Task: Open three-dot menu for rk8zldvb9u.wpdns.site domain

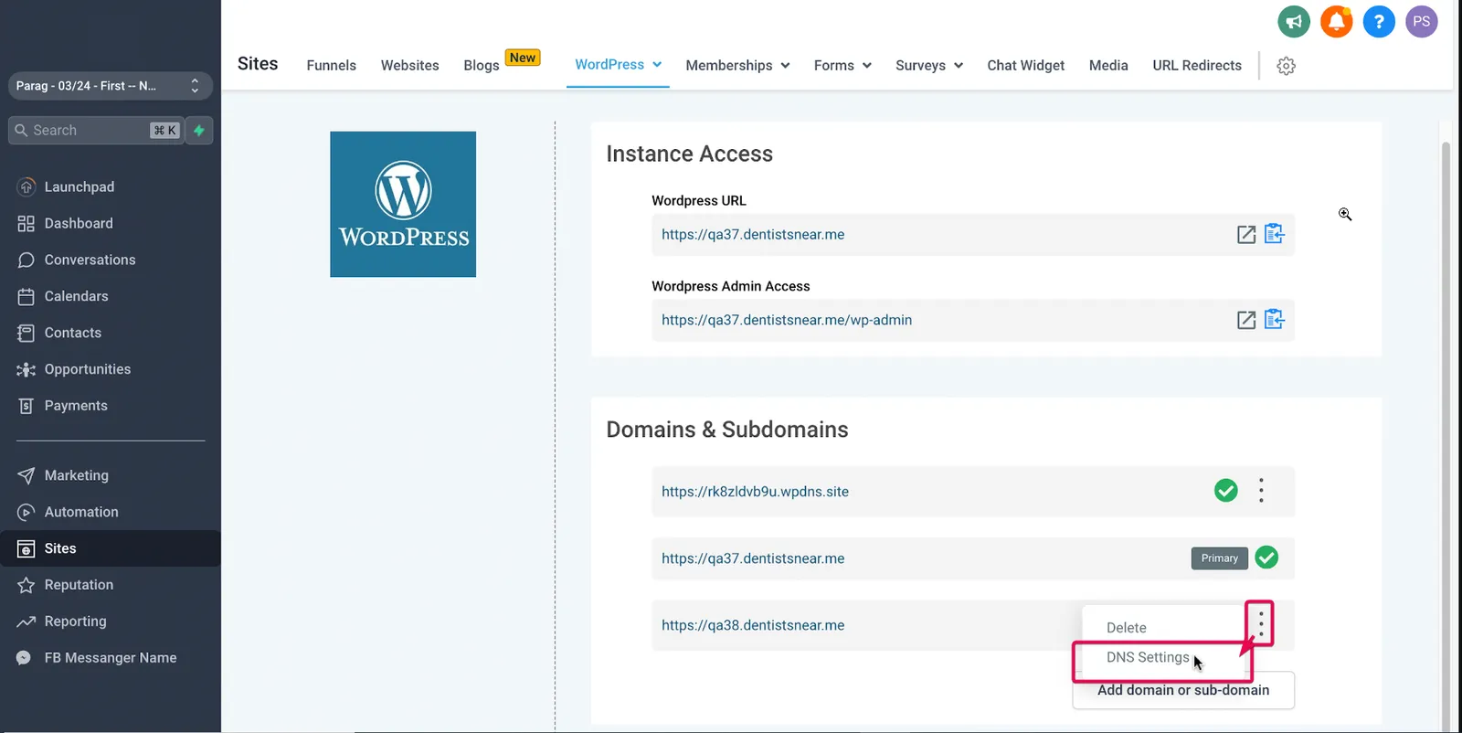Action: [x=1261, y=491]
